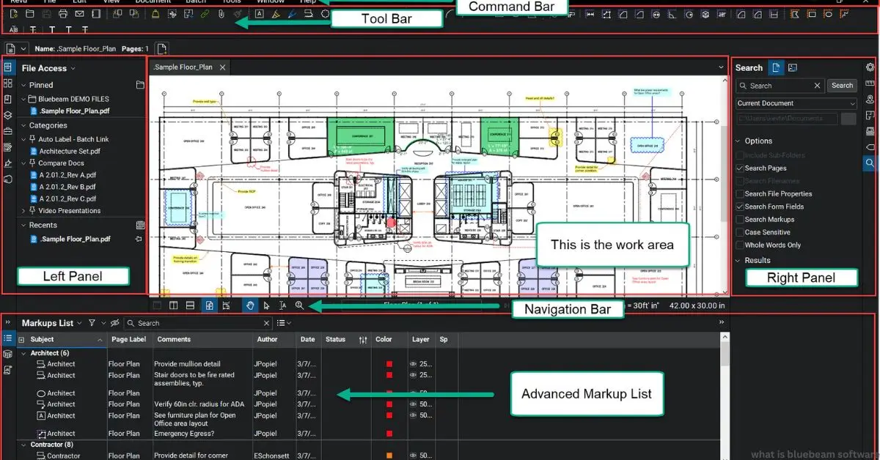
Task: Click the red color swatch on the first Architect markup
Action: point(388,363)
